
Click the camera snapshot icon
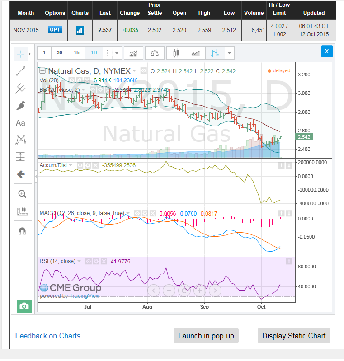(24, 306)
